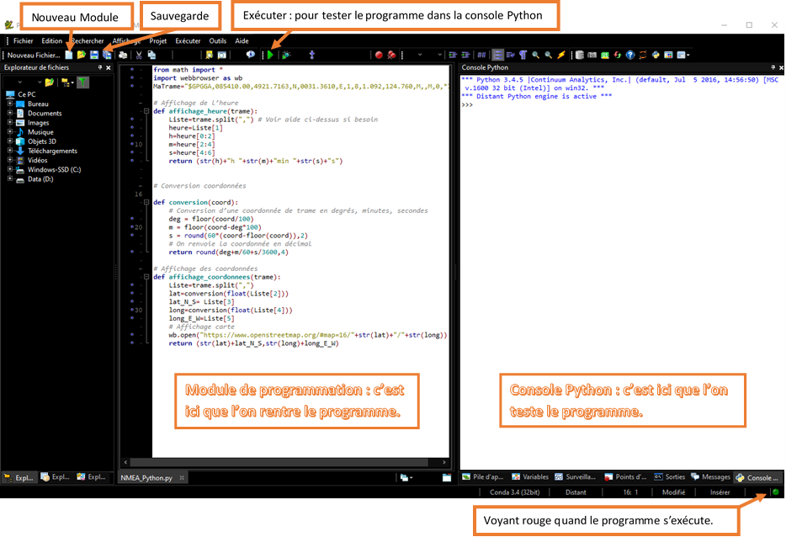Click the green status indicator light in status bar
Image resolution: width=786 pixels, height=537 pixels.
[x=775, y=492]
